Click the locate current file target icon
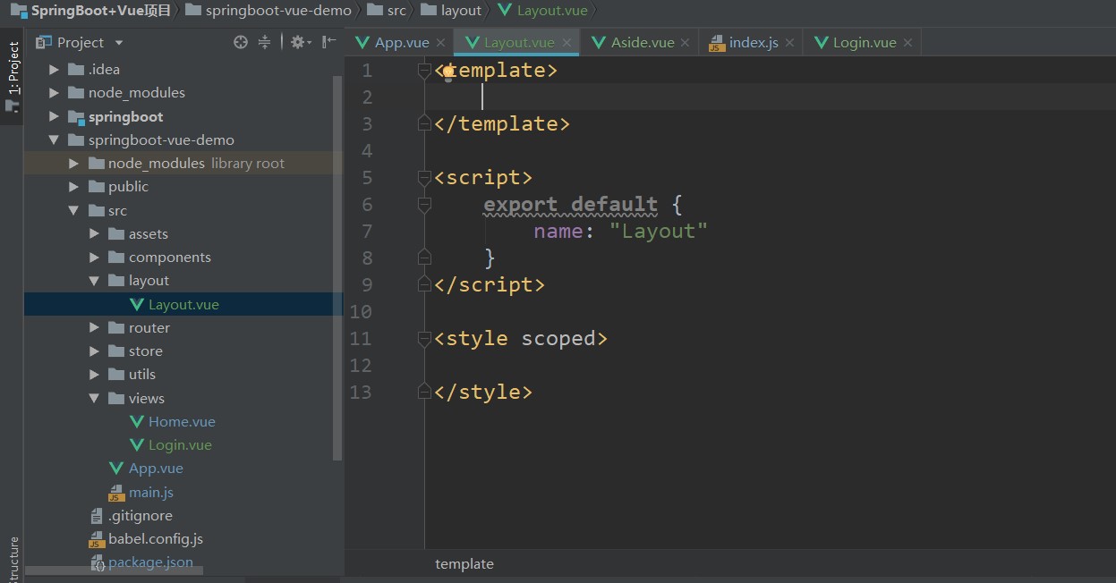 (x=240, y=42)
